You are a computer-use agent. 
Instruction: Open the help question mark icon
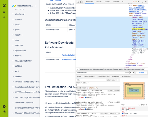[4, 107]
